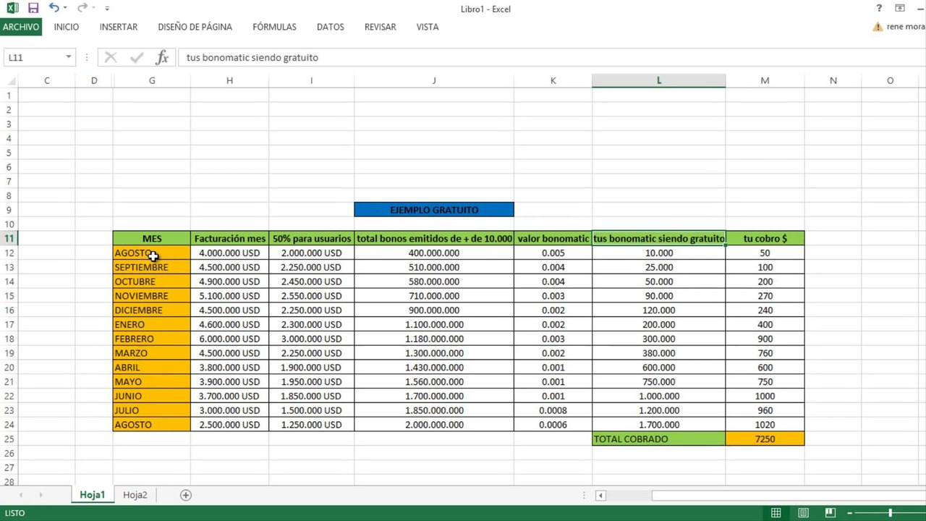This screenshot has width=926, height=521.
Task: Select the NOVIEMBRE month cell
Action: pyautogui.click(x=152, y=296)
